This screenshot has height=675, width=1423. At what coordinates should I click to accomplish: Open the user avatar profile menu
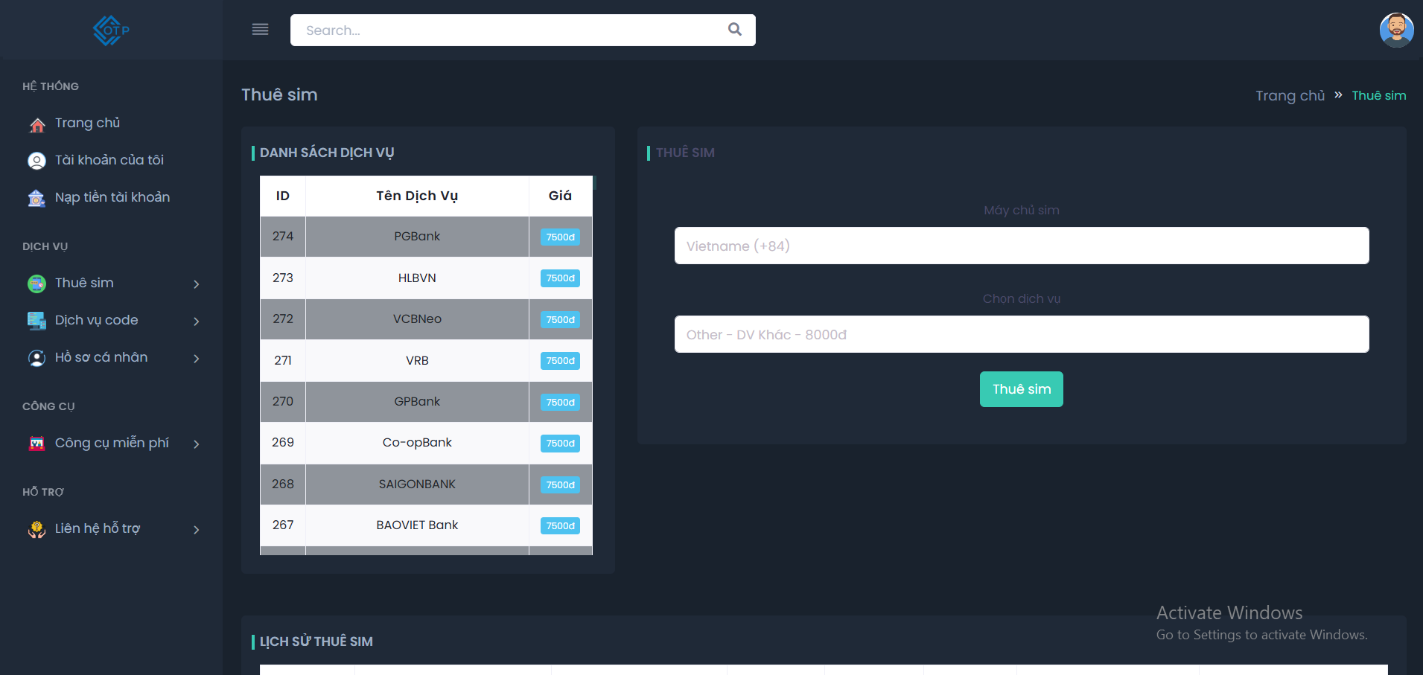pyautogui.click(x=1395, y=31)
